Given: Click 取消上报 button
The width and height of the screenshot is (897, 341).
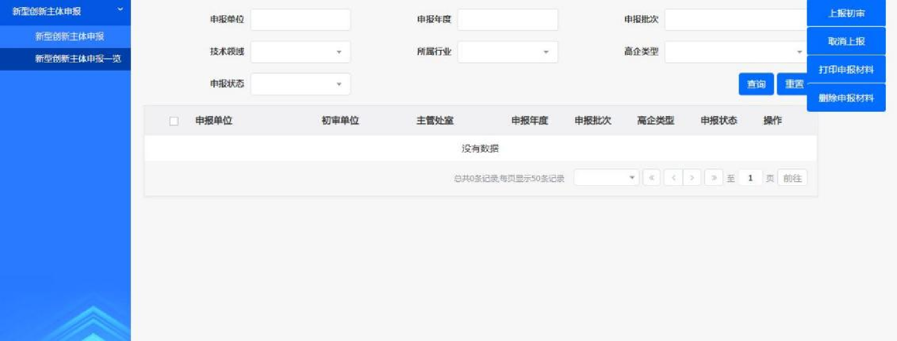Looking at the screenshot, I should point(846,41).
